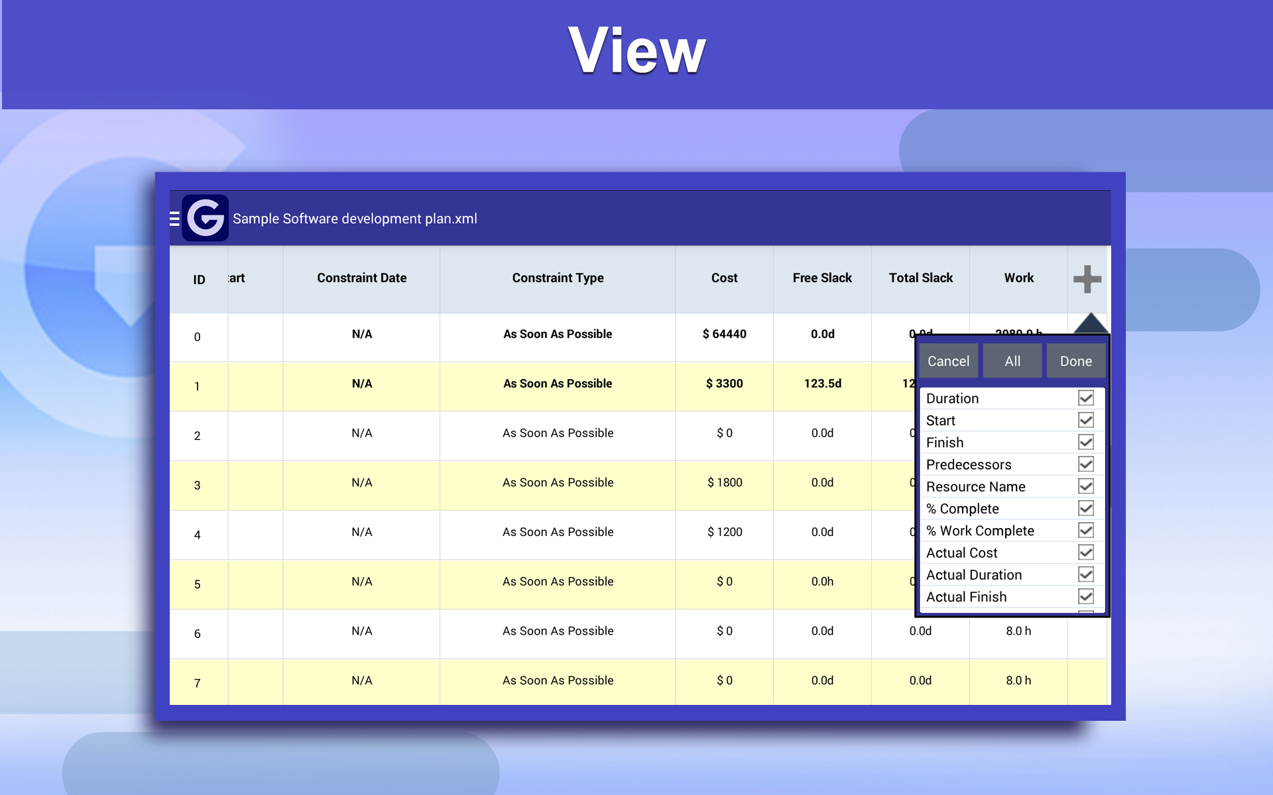Click the G app logo
Viewport: 1273px width, 795px height.
[x=205, y=217]
